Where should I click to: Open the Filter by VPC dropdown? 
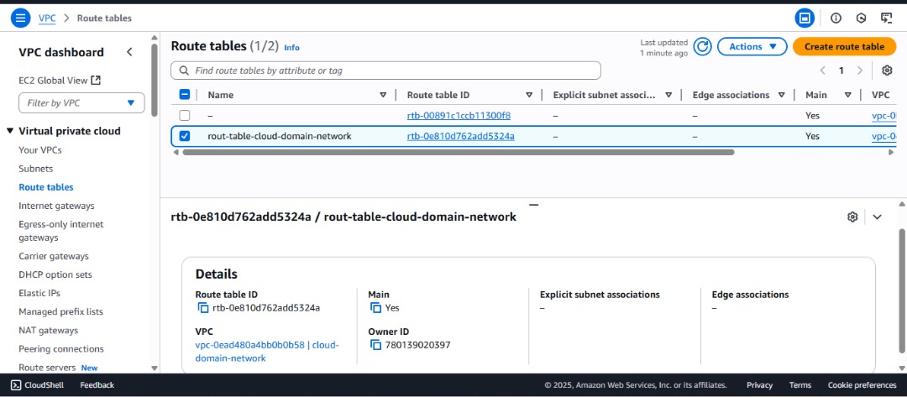pyautogui.click(x=81, y=103)
